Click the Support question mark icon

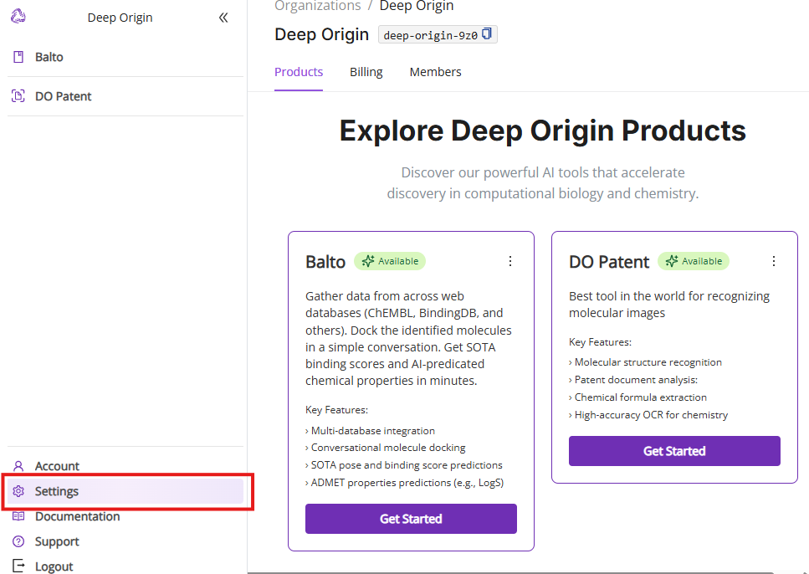point(18,541)
